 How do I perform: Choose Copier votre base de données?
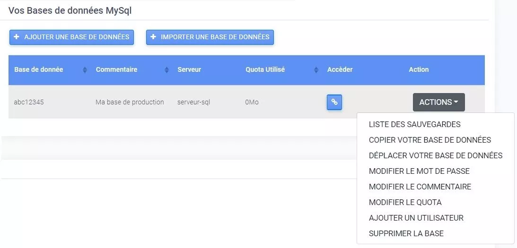[x=429, y=140]
